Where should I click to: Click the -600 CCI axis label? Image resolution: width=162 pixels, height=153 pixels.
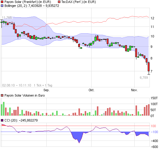point(154,147)
